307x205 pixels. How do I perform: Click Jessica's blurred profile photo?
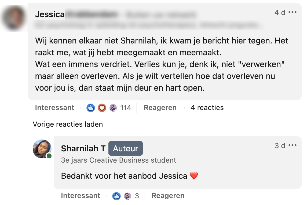pyautogui.click(x=13, y=18)
